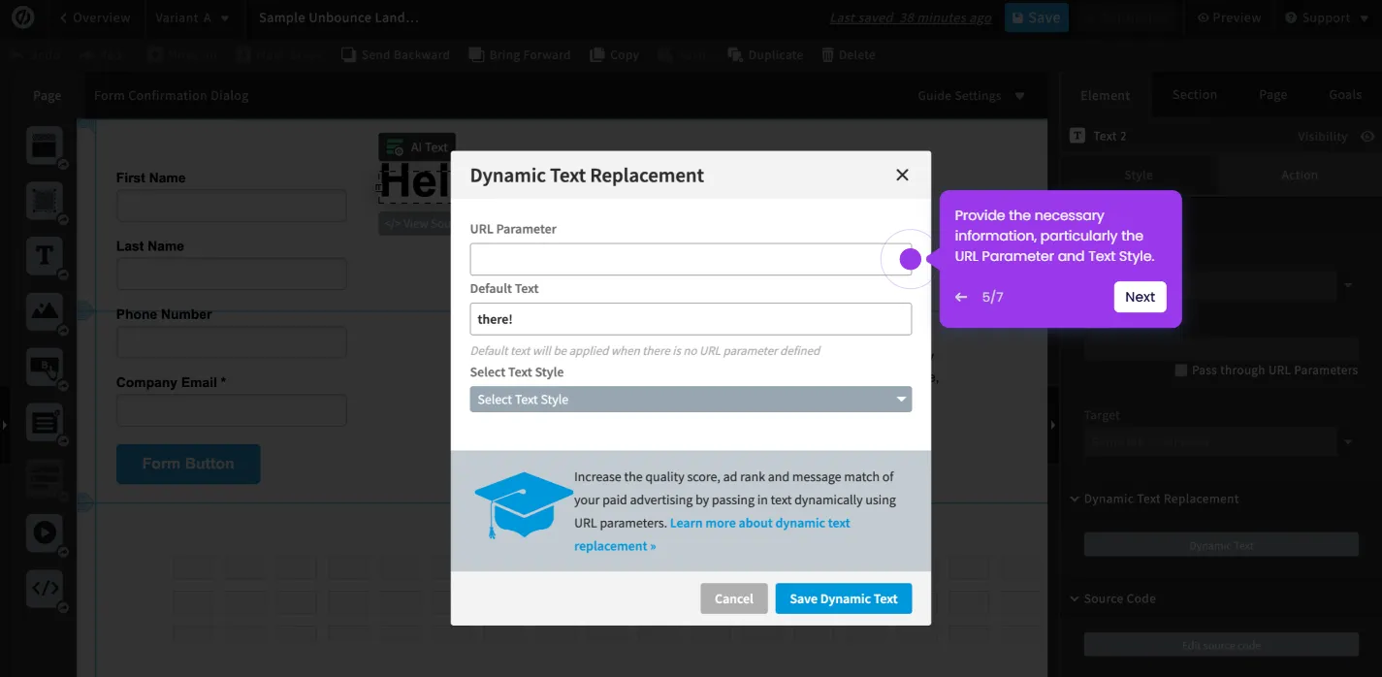
Task: Click the graduation cap illustration
Action: pyautogui.click(x=522, y=504)
